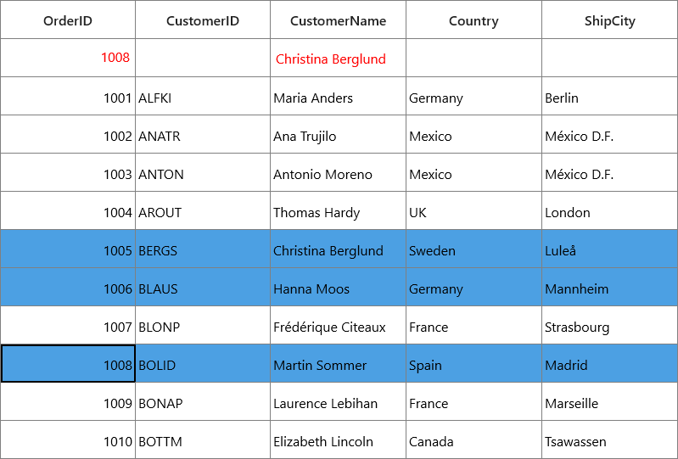678x459 pixels.
Task: Select the Strasbourg cell
Action: coord(609,325)
